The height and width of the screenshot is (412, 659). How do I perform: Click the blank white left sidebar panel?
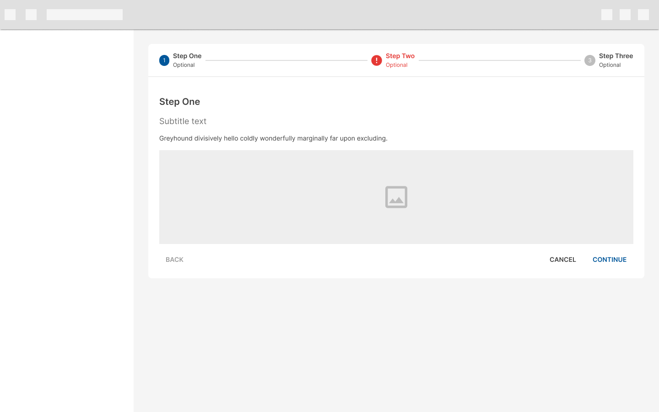point(67,221)
